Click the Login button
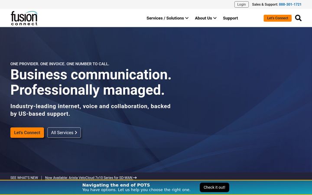Screen dimensions: 312x195 coord(241,4)
